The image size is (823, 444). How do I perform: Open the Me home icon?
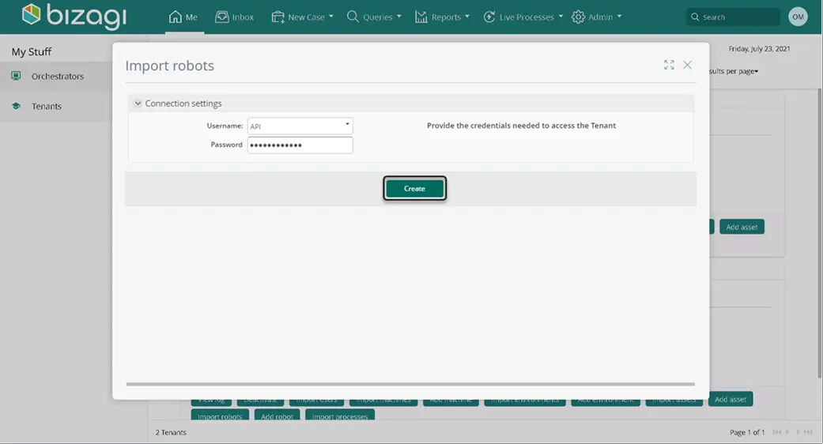(176, 17)
